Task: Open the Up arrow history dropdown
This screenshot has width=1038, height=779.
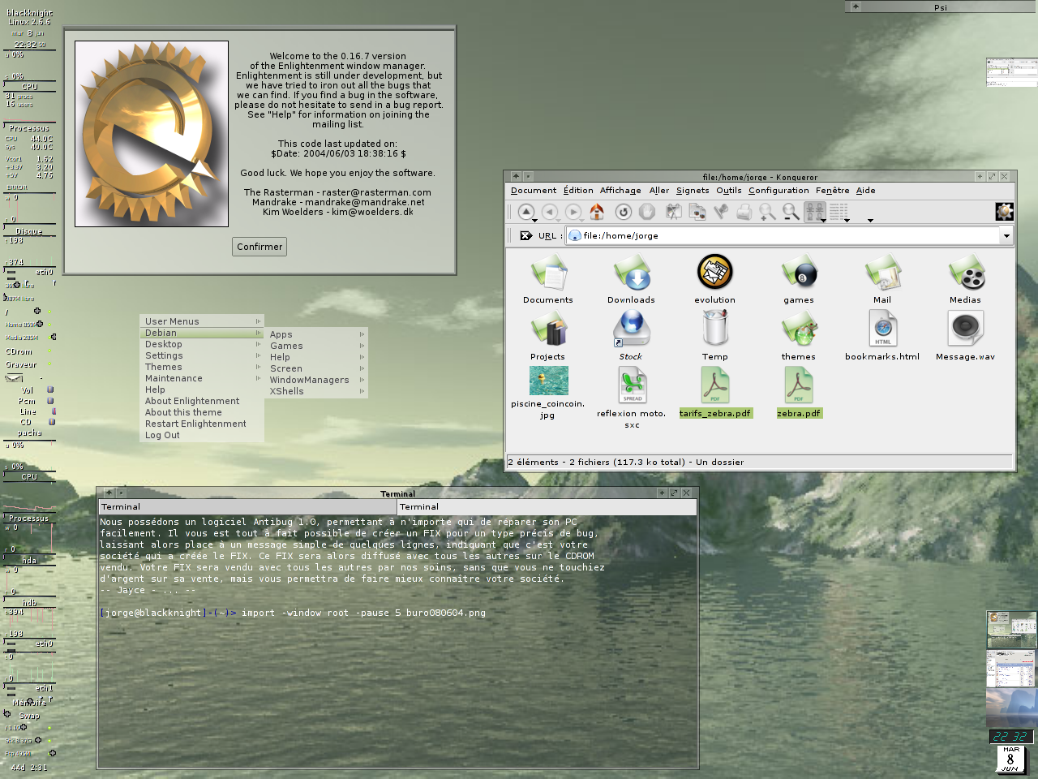Action: click(x=535, y=221)
